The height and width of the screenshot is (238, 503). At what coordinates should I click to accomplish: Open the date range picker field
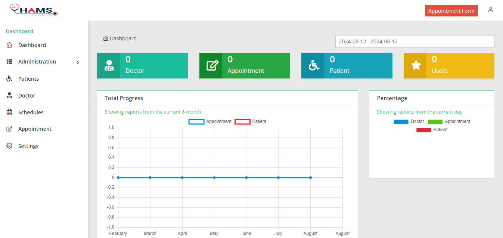tap(414, 41)
